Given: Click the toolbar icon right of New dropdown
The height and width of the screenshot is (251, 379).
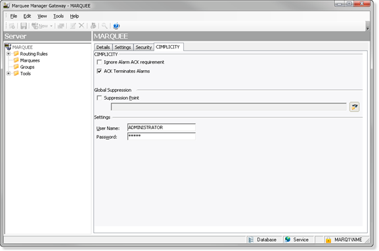Looking at the screenshot, I should 61,26.
